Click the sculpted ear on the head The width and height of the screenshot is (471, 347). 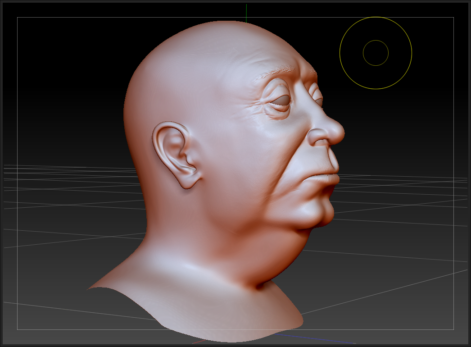pos(173,153)
